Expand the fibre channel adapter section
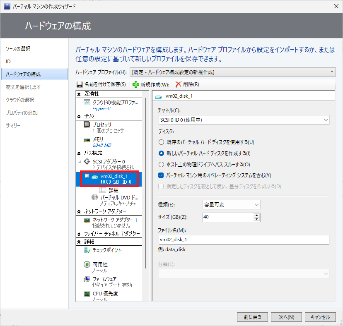This screenshot has width=343, height=326. pos(79,234)
